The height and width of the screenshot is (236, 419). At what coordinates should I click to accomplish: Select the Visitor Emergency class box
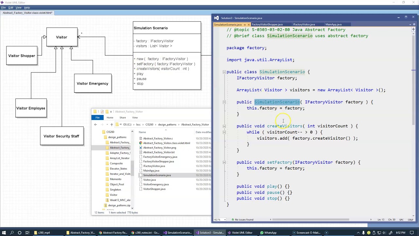pos(93,83)
